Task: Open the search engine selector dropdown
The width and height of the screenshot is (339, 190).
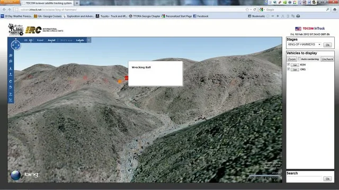Action: (x=262, y=9)
